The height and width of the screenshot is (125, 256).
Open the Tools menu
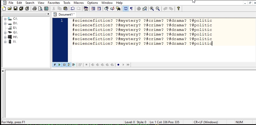pyautogui.click(x=67, y=3)
